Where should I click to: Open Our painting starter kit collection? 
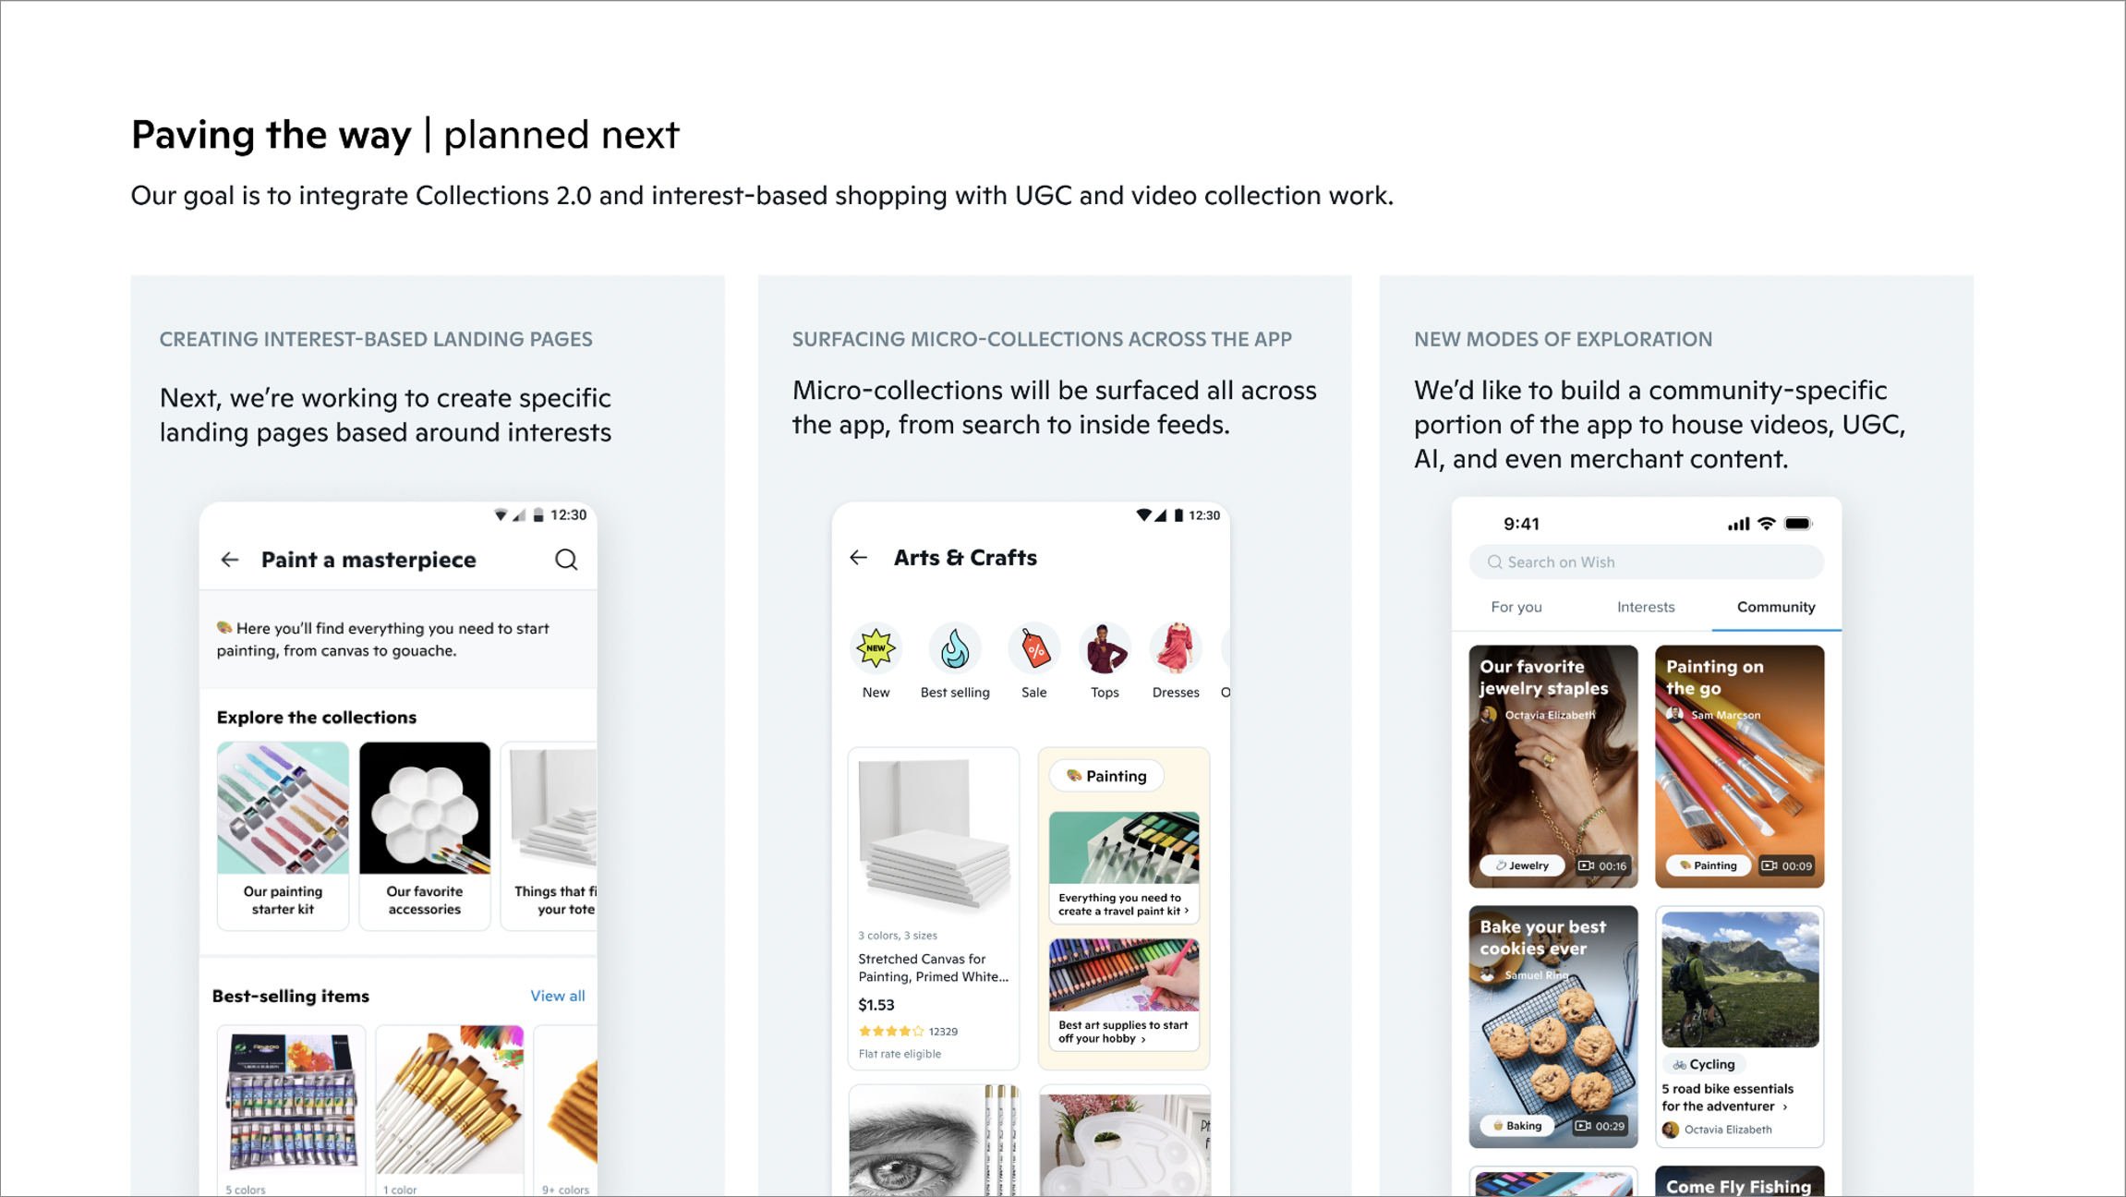pyautogui.click(x=283, y=835)
